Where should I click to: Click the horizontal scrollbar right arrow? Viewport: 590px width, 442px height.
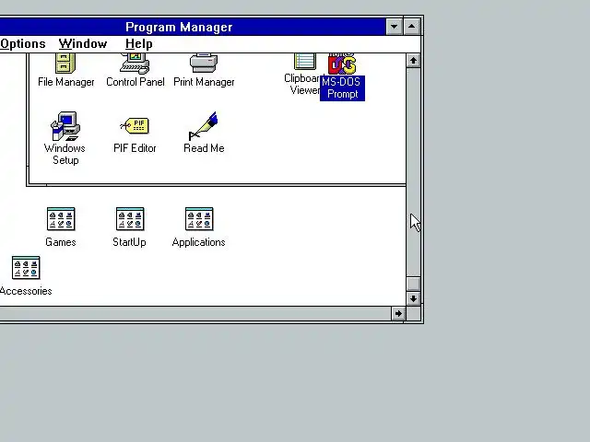398,314
